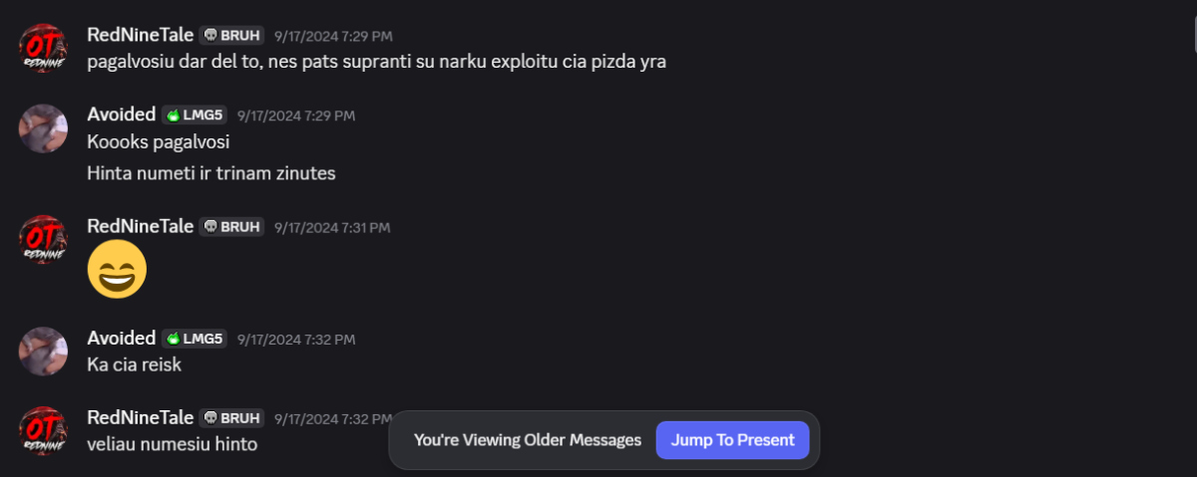Click the Avoided avatar by 'Ka cia reisk'
This screenshot has height=477, width=1197.
[44, 352]
